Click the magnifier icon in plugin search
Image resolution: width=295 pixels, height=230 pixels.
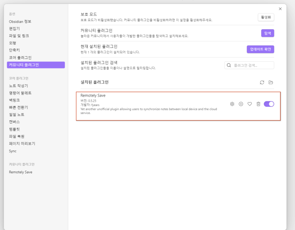(229, 65)
